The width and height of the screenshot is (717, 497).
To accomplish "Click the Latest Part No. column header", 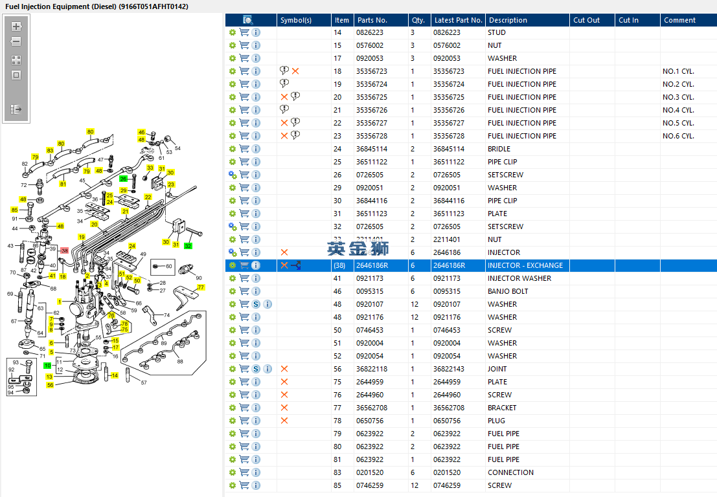I will coord(458,20).
